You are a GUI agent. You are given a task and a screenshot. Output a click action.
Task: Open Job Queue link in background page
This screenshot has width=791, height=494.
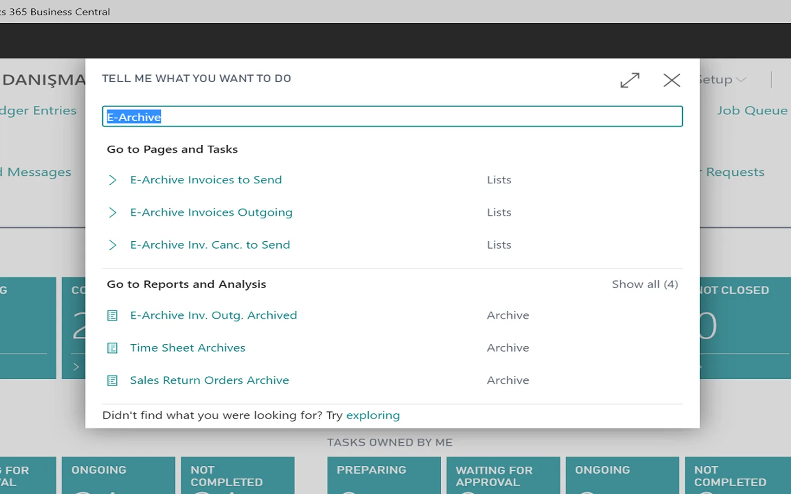coord(752,111)
